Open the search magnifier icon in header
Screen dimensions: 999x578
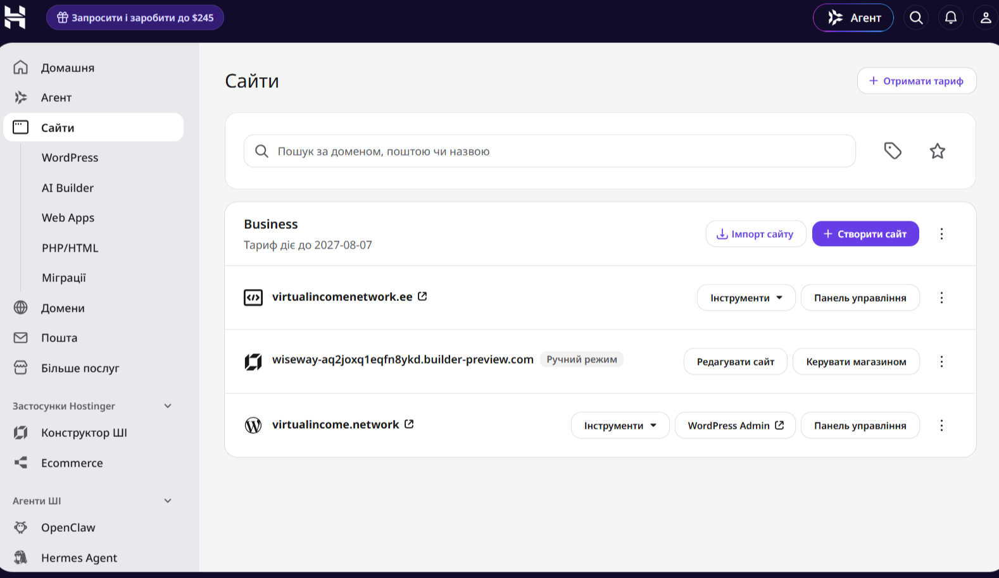tap(916, 18)
